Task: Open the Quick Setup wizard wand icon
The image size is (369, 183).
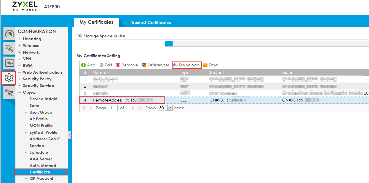Action: pyautogui.click(x=10, y=48)
